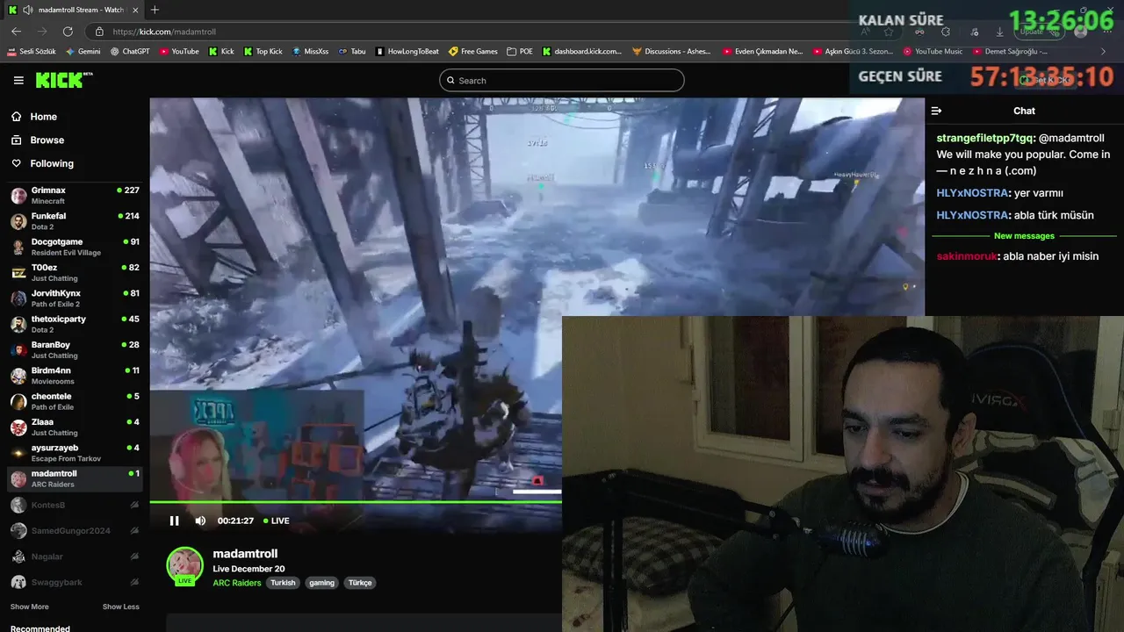Screen dimensions: 1124x632
Task: Open the Following section
Action: pos(52,163)
